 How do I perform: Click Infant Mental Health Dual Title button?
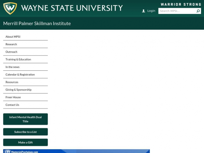pos(26,119)
